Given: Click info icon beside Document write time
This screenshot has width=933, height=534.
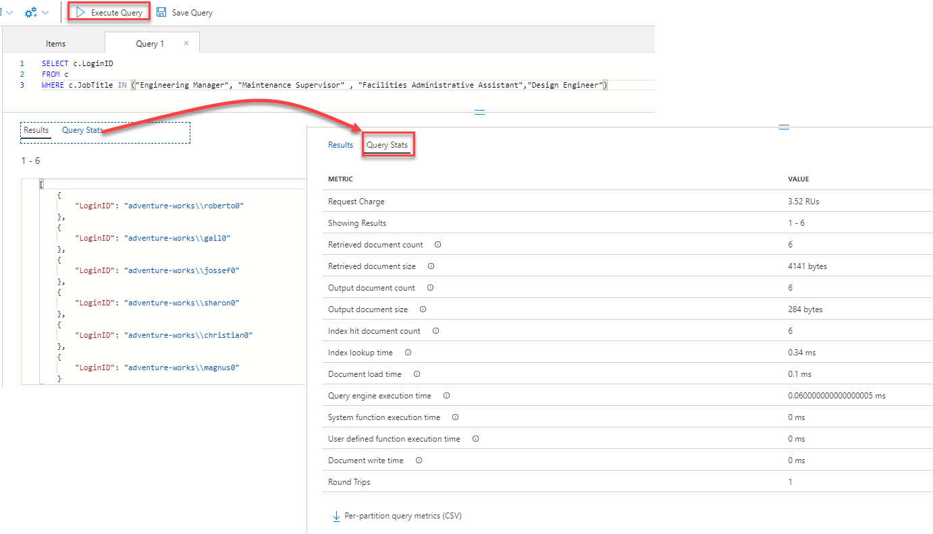Looking at the screenshot, I should pyautogui.click(x=419, y=461).
